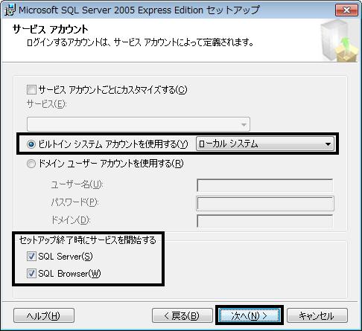362x331 pixels.
Task: Select ドメイン ユーザー アカウントを使用する radio button
Action: click(x=31, y=164)
